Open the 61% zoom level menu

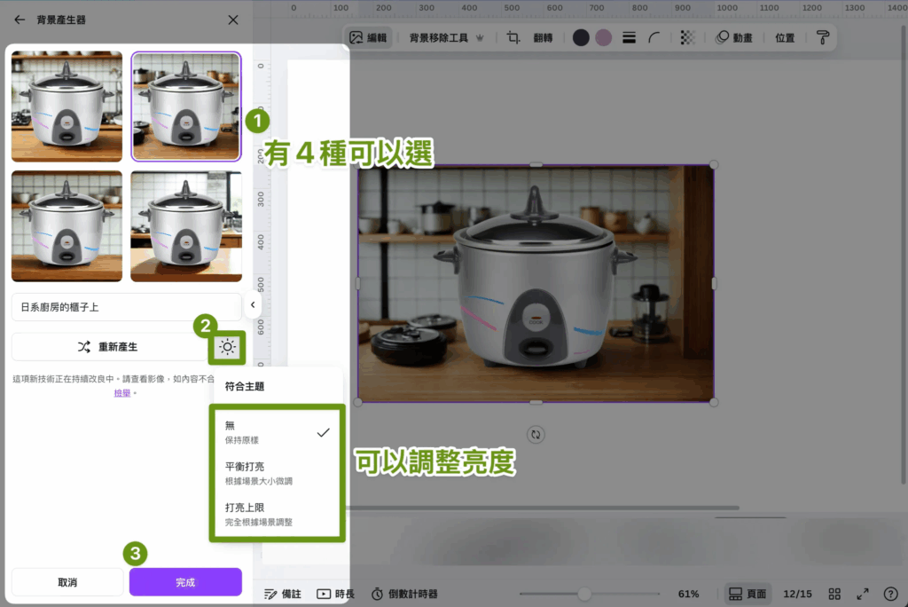688,594
